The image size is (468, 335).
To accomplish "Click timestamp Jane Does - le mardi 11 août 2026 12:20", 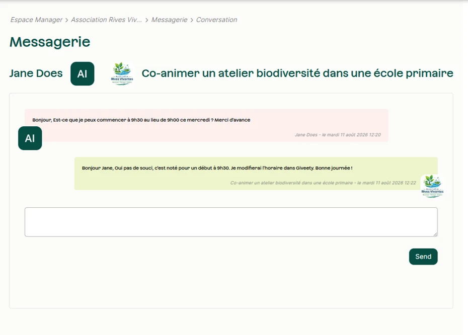I will [x=338, y=135].
